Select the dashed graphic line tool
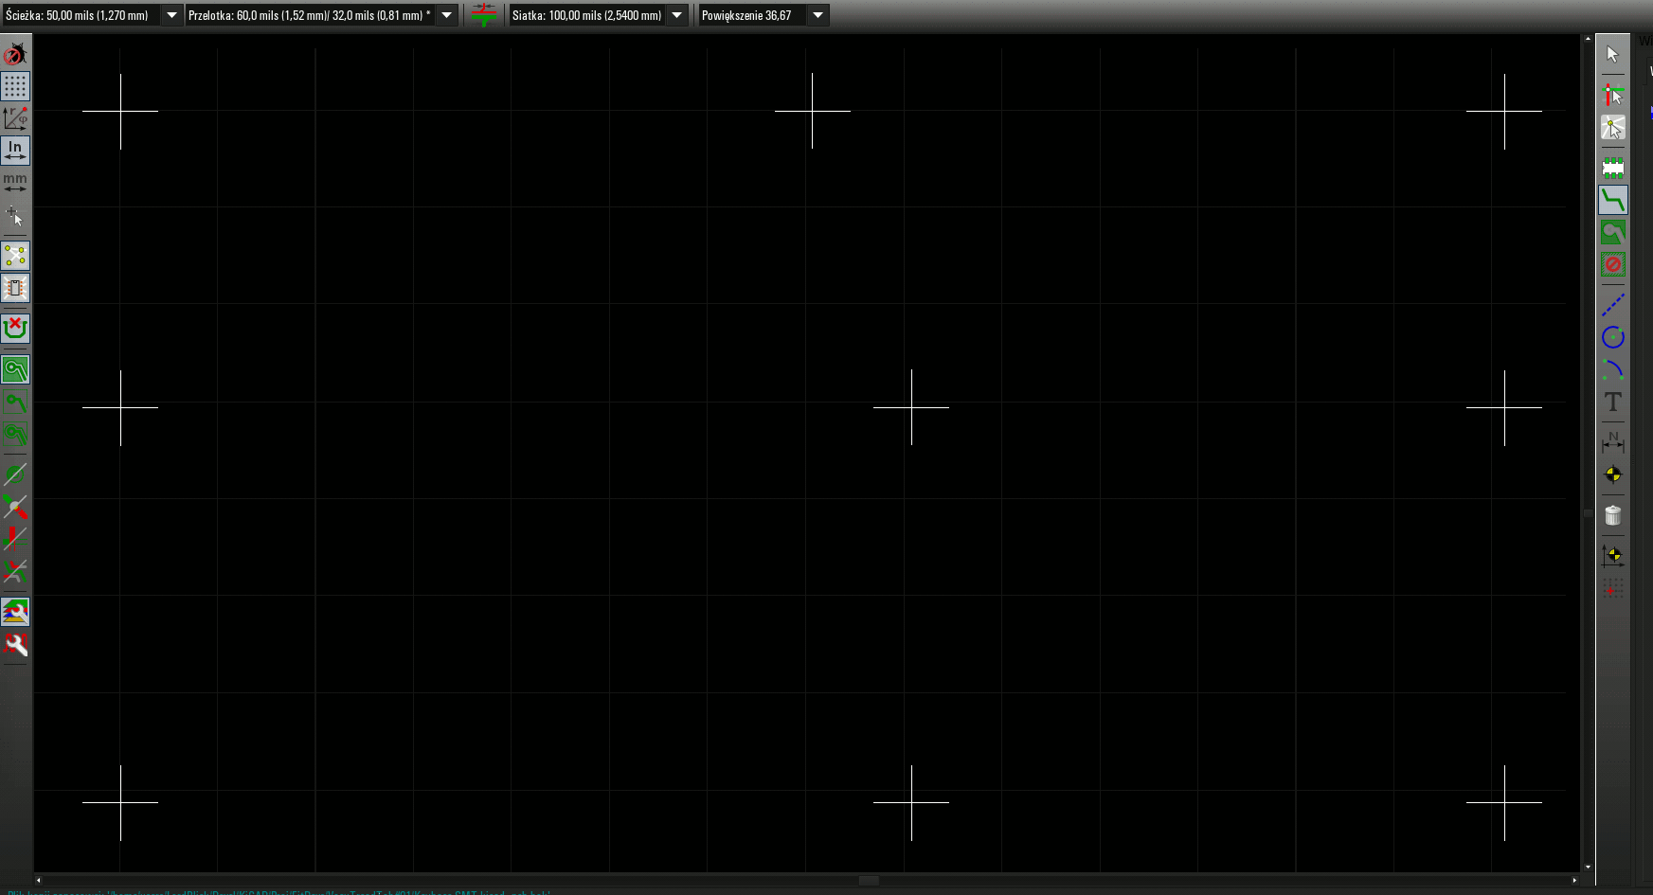The height and width of the screenshot is (895, 1653). point(1613,305)
